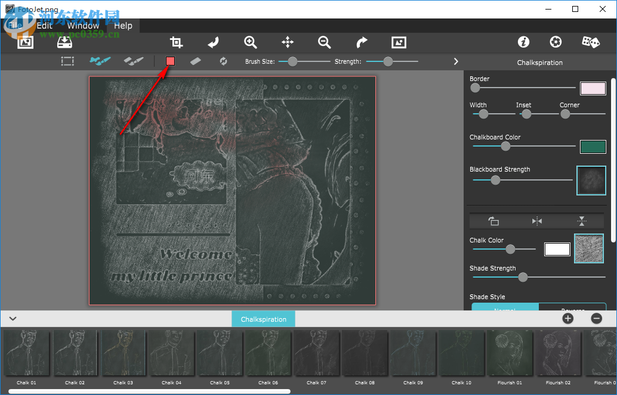Image resolution: width=617 pixels, height=395 pixels.
Task: Open the chalk texture picker
Action: [588, 248]
